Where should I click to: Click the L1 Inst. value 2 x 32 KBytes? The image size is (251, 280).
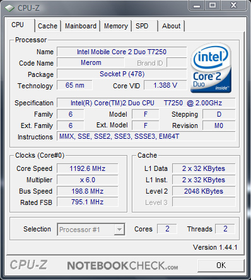pos(204,180)
